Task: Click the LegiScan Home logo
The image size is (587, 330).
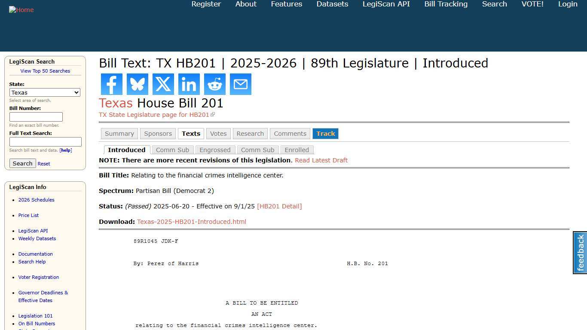Action: (21, 9)
